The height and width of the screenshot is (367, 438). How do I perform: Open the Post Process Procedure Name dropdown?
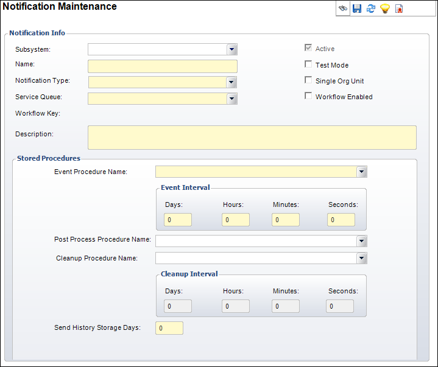coord(362,241)
